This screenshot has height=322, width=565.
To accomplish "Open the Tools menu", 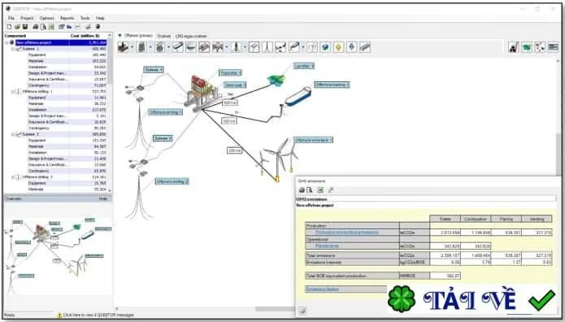I will 85,18.
